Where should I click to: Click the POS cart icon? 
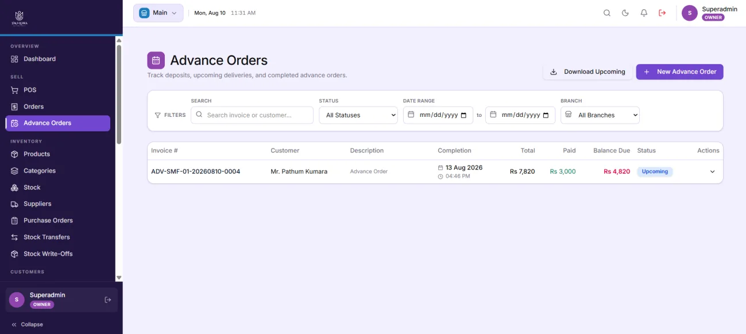[15, 90]
